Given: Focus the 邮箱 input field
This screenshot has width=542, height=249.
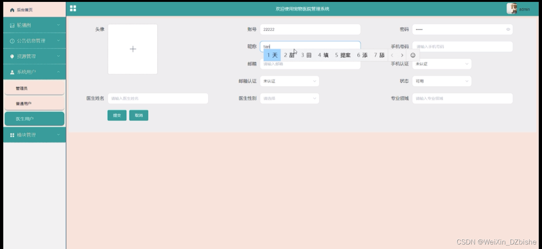Looking at the screenshot, I should pyautogui.click(x=310, y=65).
